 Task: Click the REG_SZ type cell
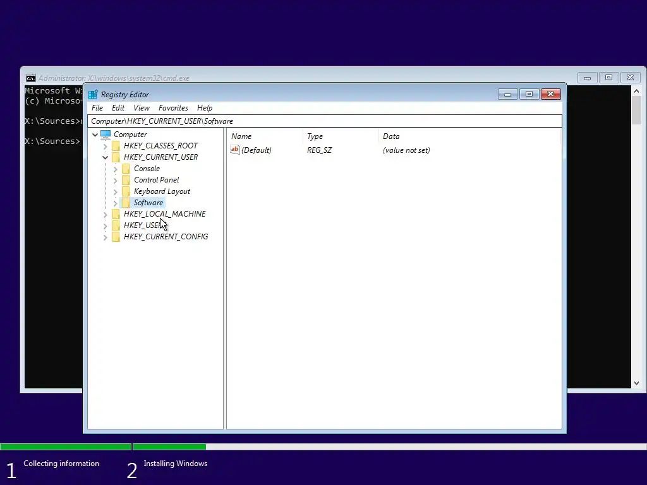[319, 150]
